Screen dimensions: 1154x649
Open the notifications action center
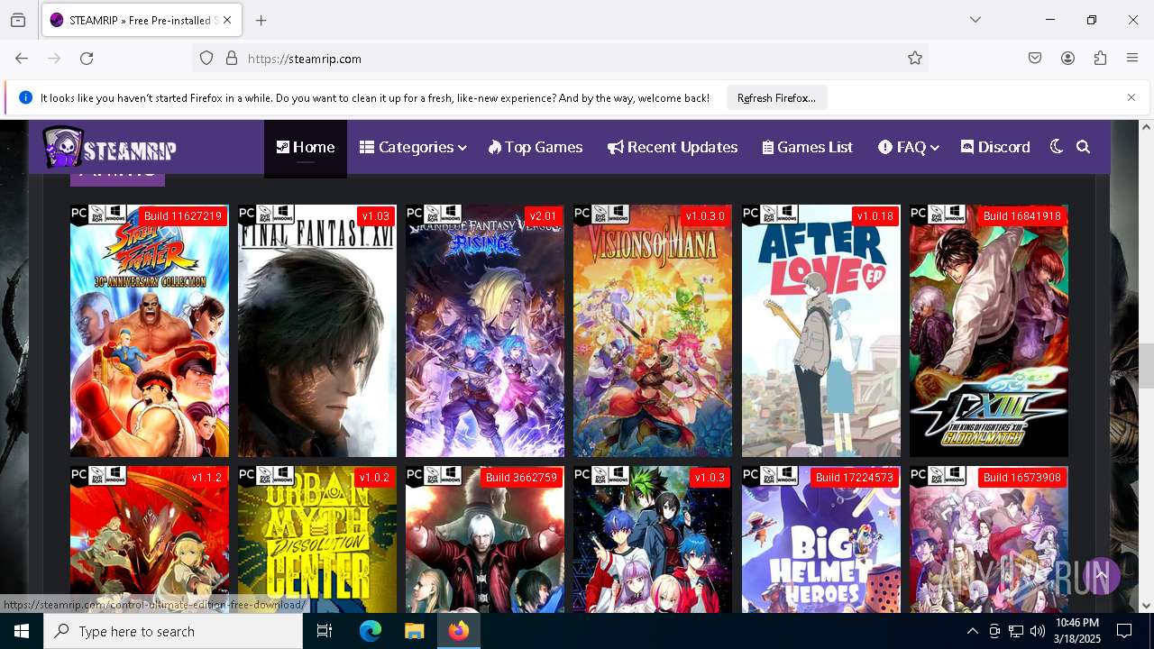[1124, 631]
